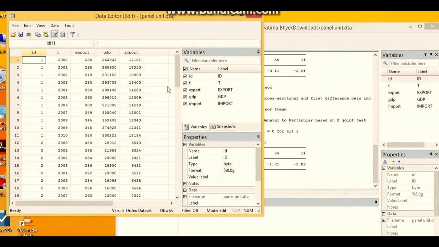Save data using the floppy disk icon
This screenshot has height=247, width=439.
(21, 35)
